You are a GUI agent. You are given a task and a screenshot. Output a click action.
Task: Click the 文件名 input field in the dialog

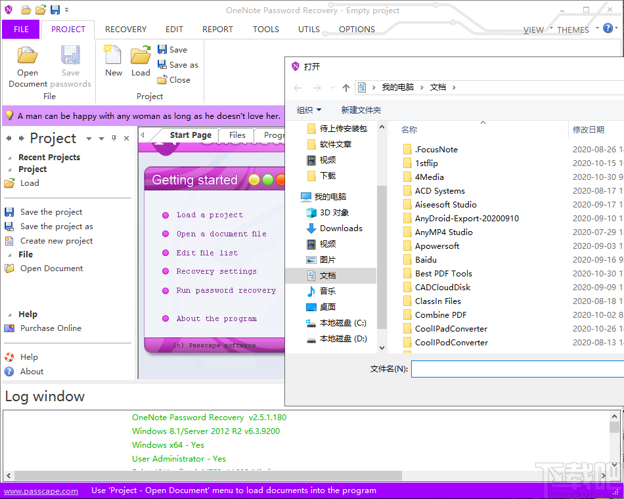tap(519, 369)
